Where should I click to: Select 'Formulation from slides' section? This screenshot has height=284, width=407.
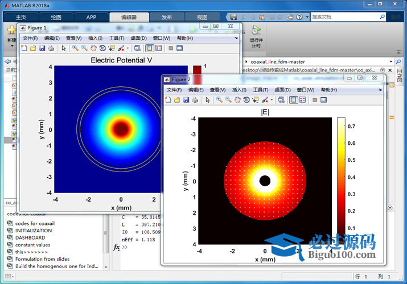pos(42,259)
